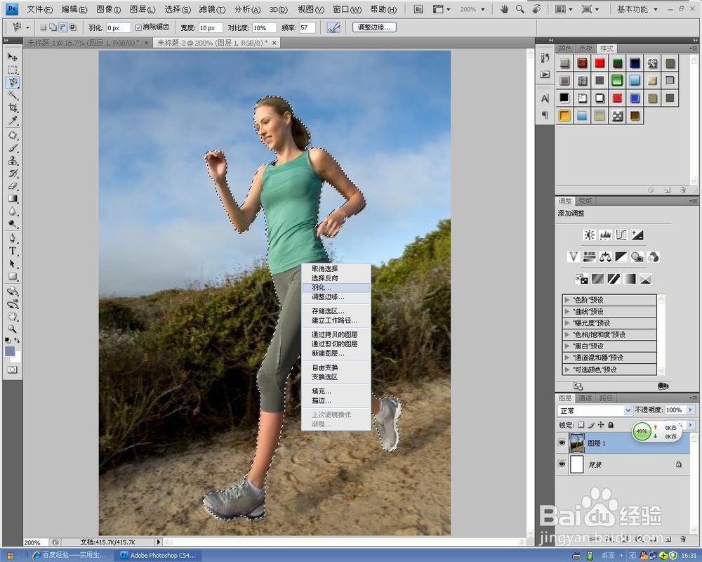Open the 滤镜(T) menu
Viewport: 702px width, 562px height.
click(x=212, y=9)
